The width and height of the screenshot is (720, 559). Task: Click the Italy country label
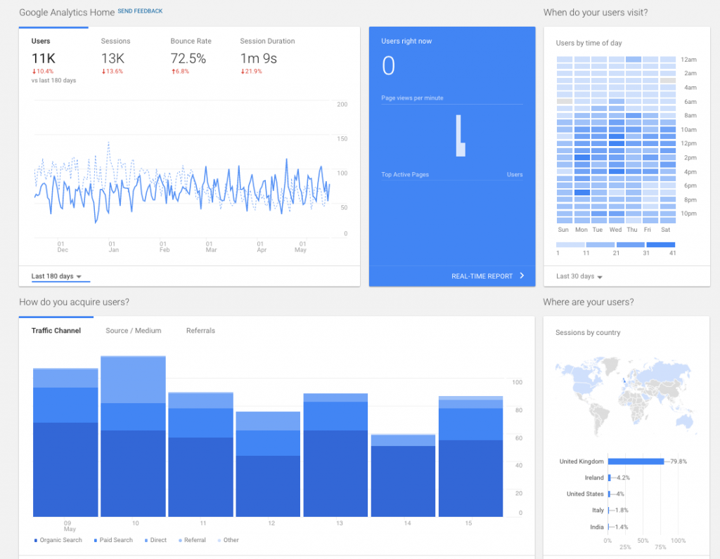[x=598, y=510]
